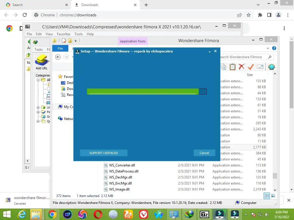This screenshot has width=294, height=220.
Task: Click the search magnifier in Explorer
Action: 270,57
